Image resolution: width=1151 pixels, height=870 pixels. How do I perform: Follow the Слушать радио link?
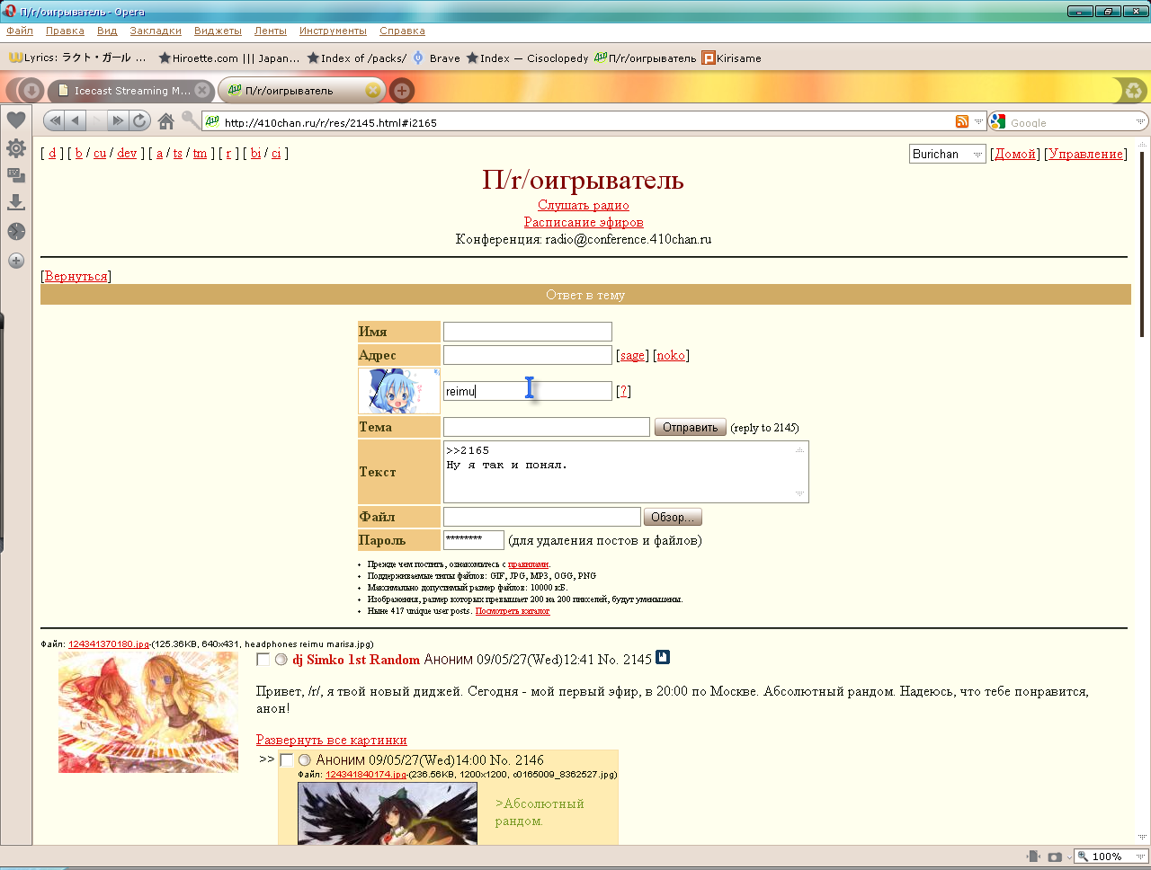point(584,205)
